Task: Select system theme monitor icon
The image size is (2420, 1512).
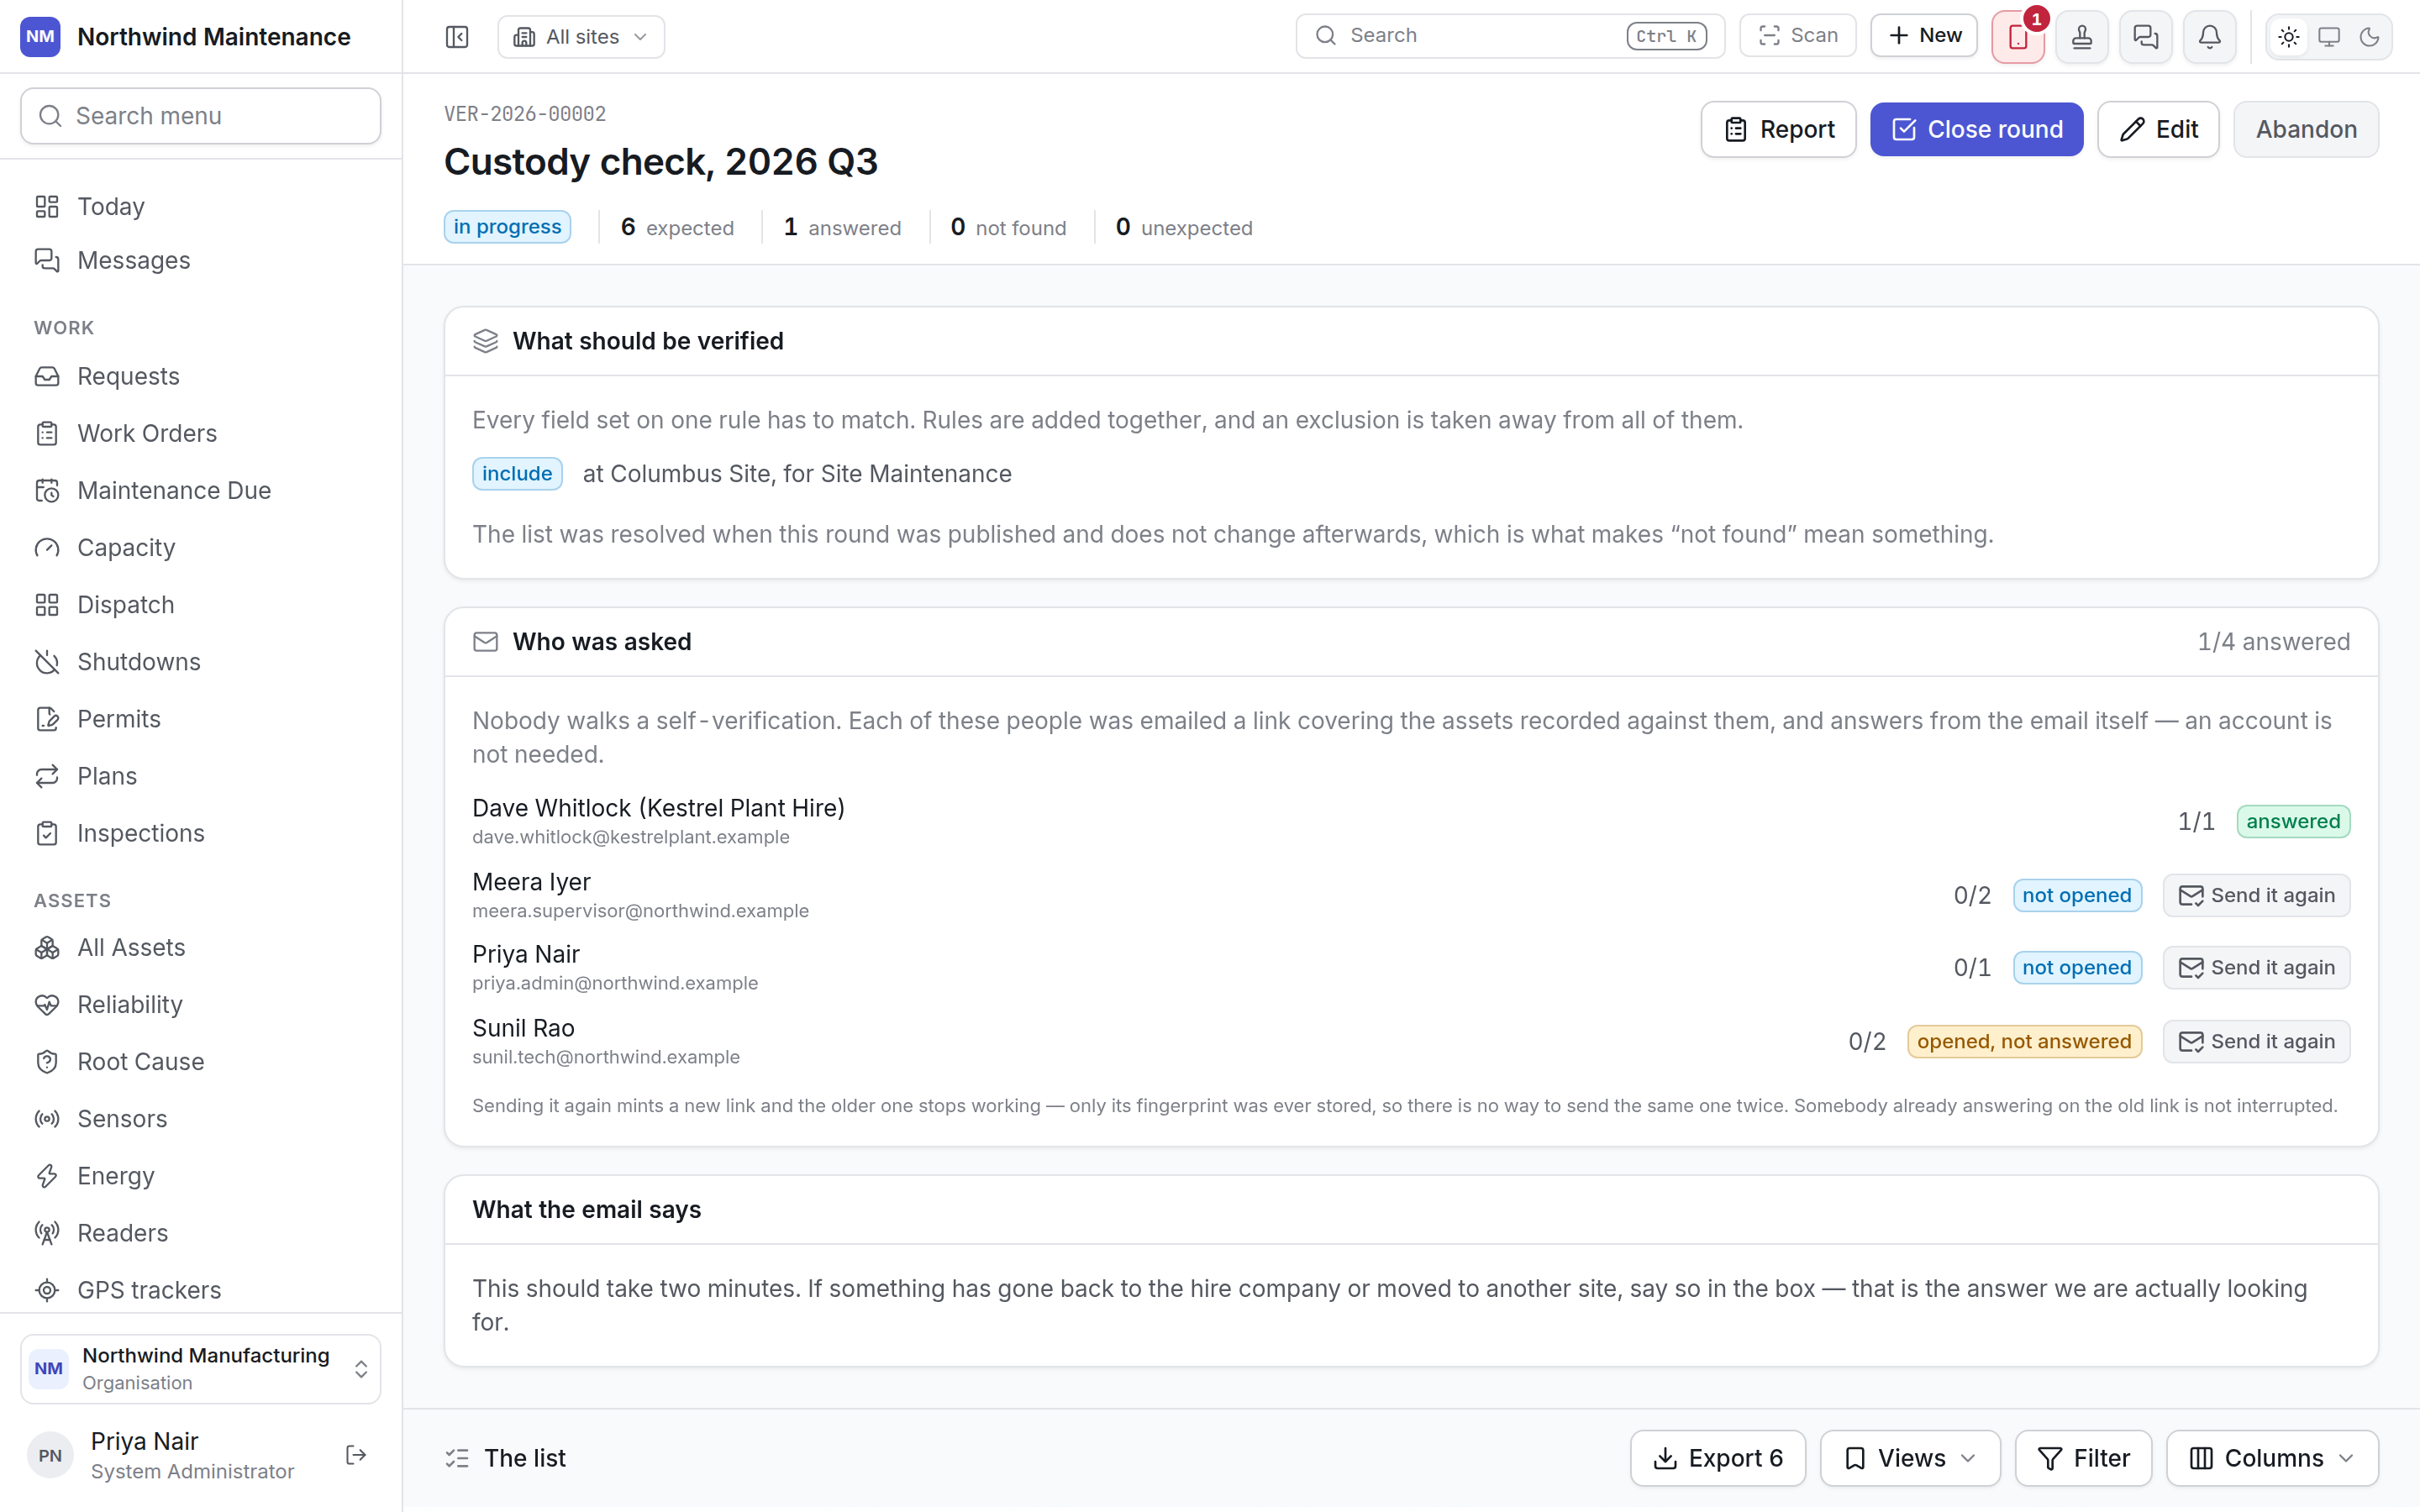Action: [x=2329, y=37]
